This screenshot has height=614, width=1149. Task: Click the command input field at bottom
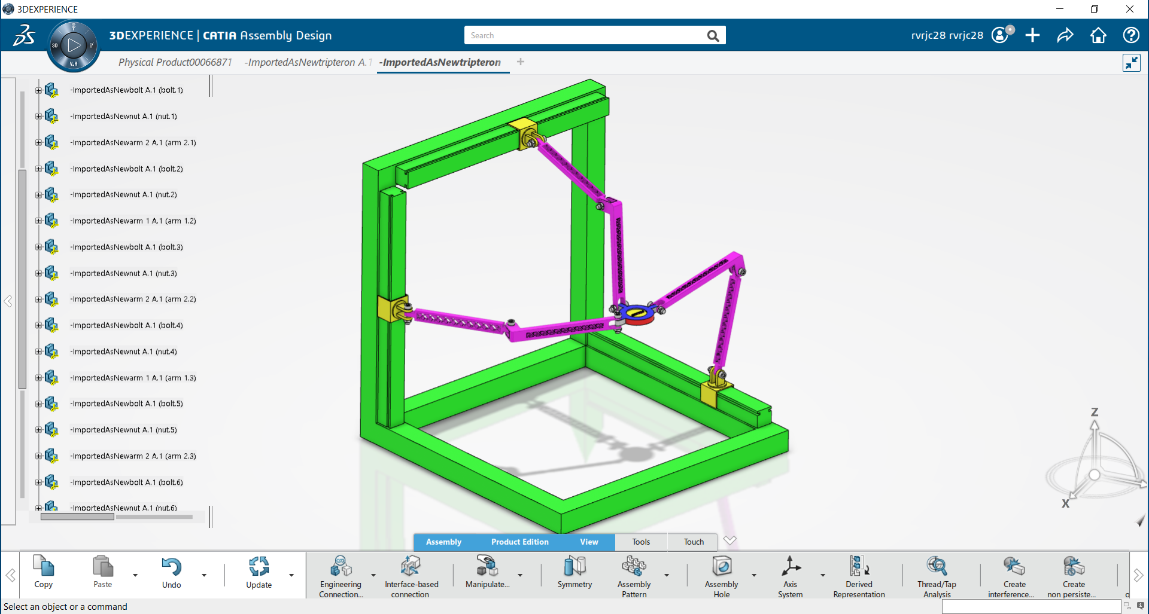click(x=1031, y=607)
